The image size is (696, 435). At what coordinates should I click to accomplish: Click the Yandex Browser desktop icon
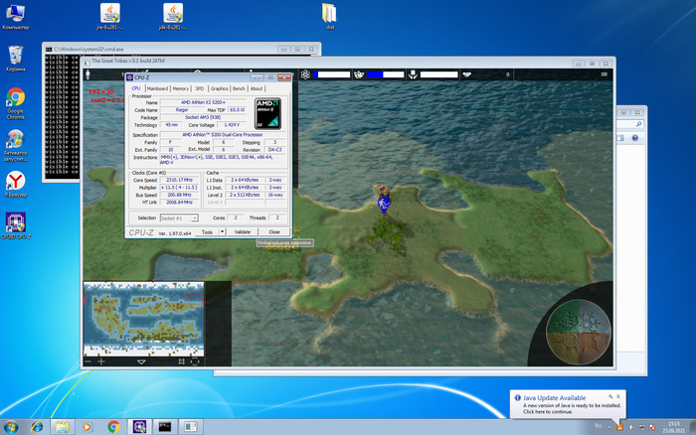tap(16, 181)
